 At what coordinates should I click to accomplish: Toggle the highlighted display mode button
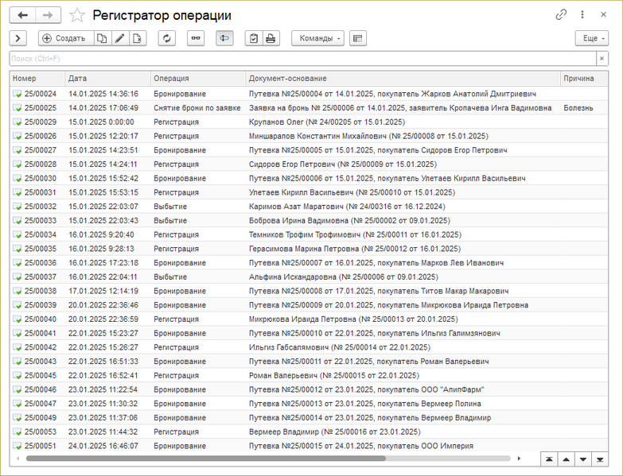point(224,38)
